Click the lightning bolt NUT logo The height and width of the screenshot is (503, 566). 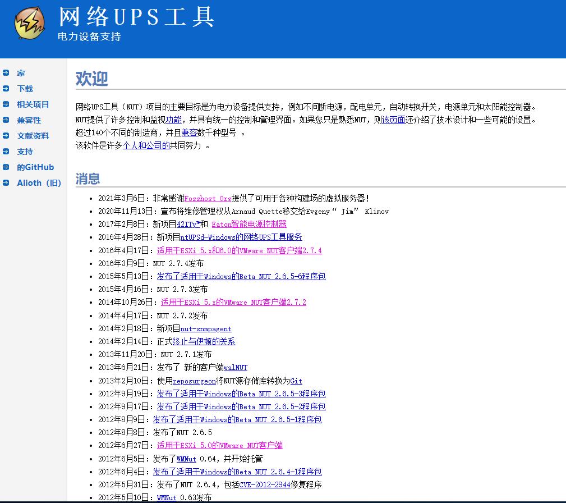click(30, 23)
